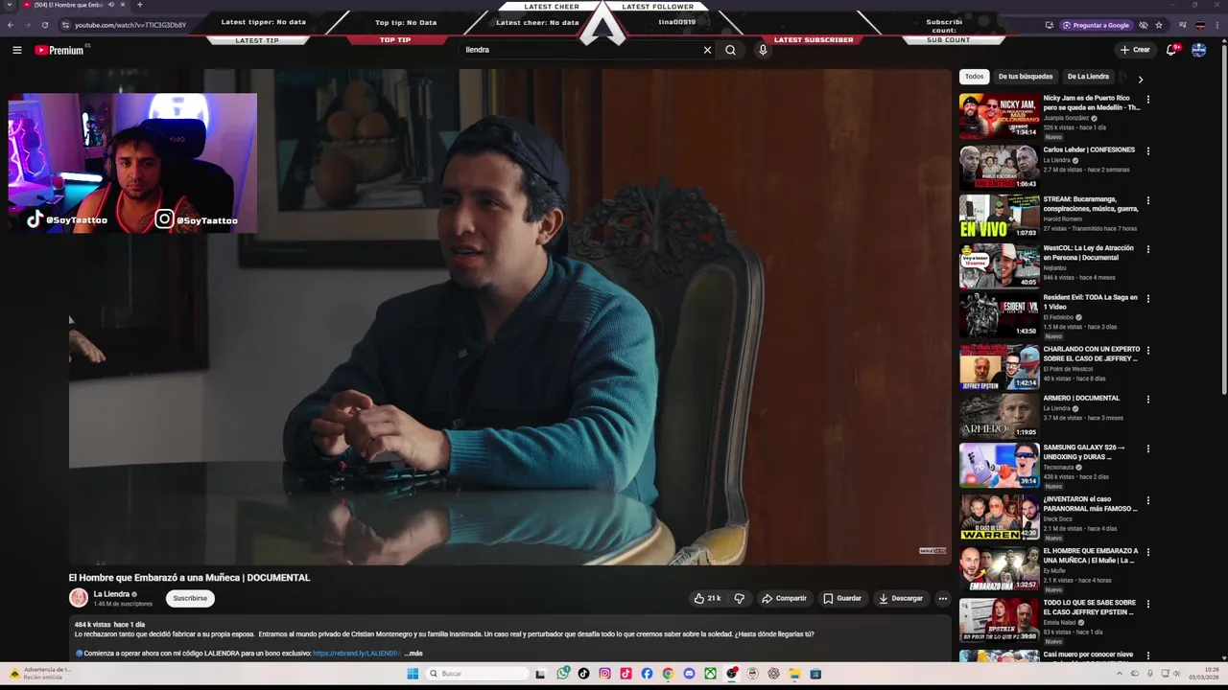Click the Descargar button

coord(900,598)
